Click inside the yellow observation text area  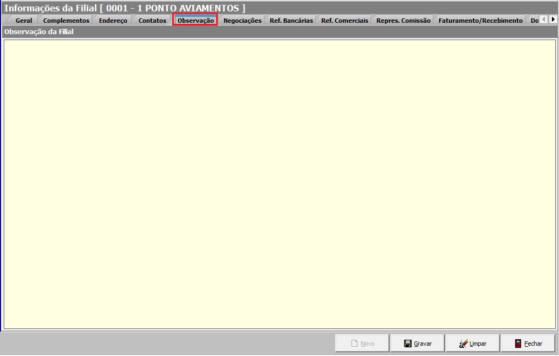(x=279, y=184)
